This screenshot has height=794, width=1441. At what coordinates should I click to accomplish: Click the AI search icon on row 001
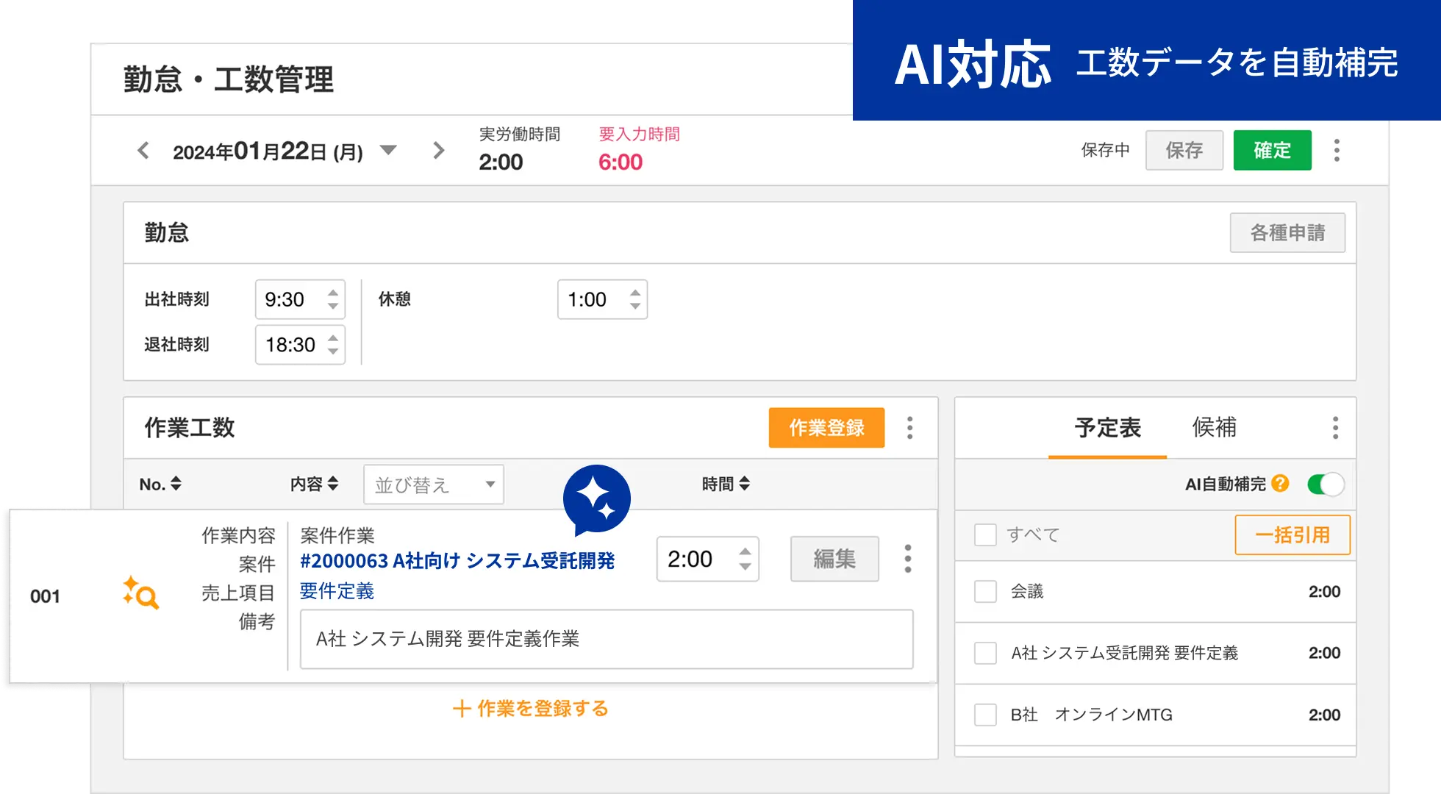pyautogui.click(x=140, y=593)
